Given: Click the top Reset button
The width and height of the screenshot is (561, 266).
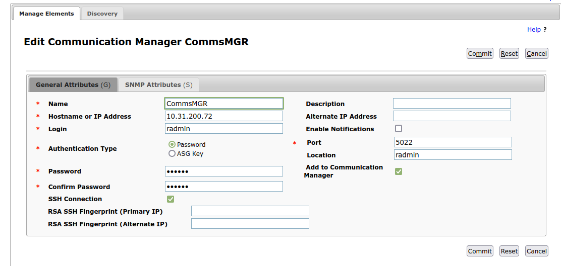Looking at the screenshot, I should (x=509, y=53).
